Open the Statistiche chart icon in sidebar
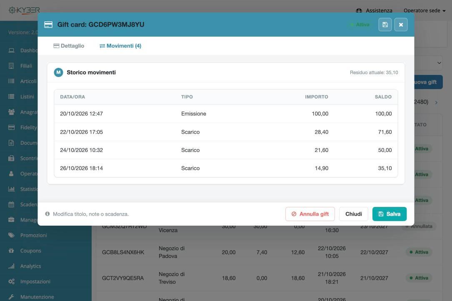Viewport: 452px width, 301px height. 11,189
